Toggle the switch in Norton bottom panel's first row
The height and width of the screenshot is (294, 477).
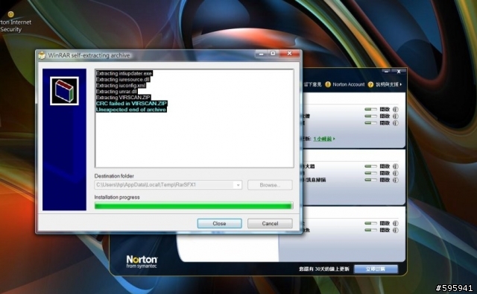pos(370,223)
